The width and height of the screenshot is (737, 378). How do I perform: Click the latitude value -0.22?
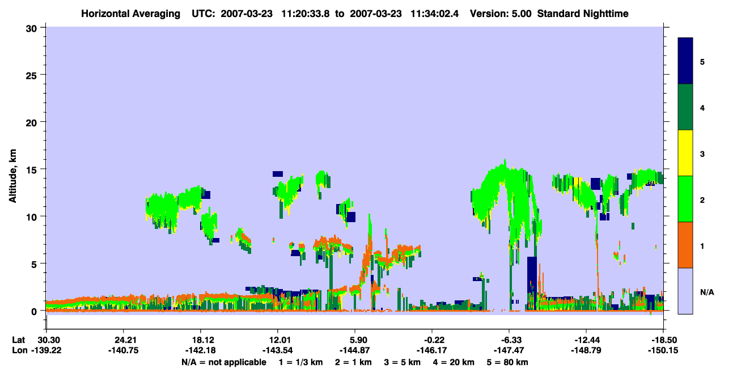pyautogui.click(x=432, y=340)
